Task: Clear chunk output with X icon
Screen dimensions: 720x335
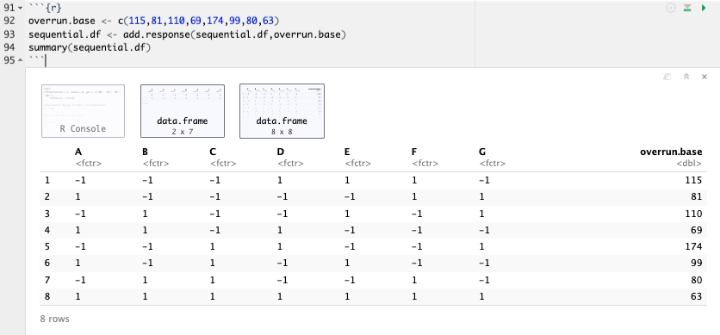Action: [x=704, y=77]
